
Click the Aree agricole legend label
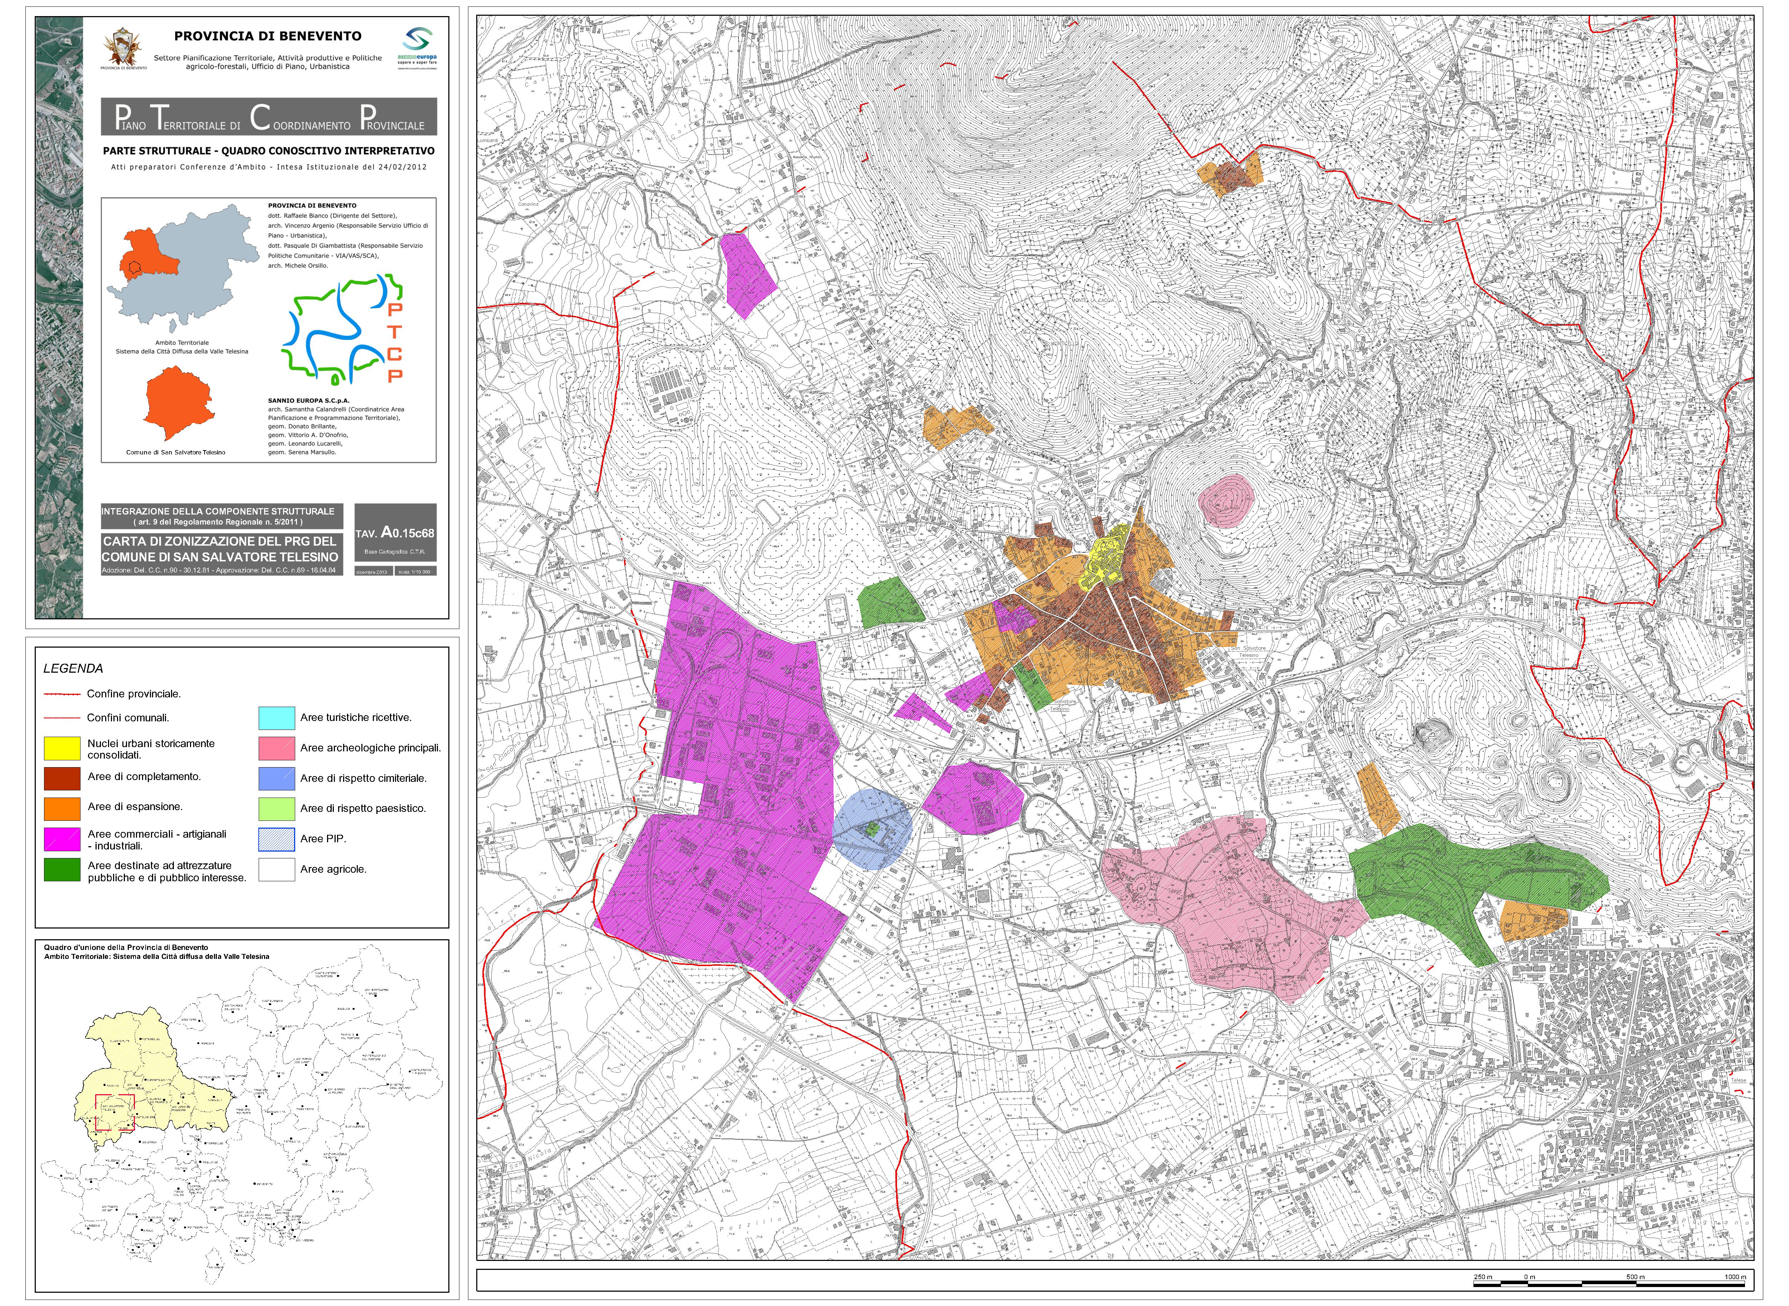click(x=333, y=869)
